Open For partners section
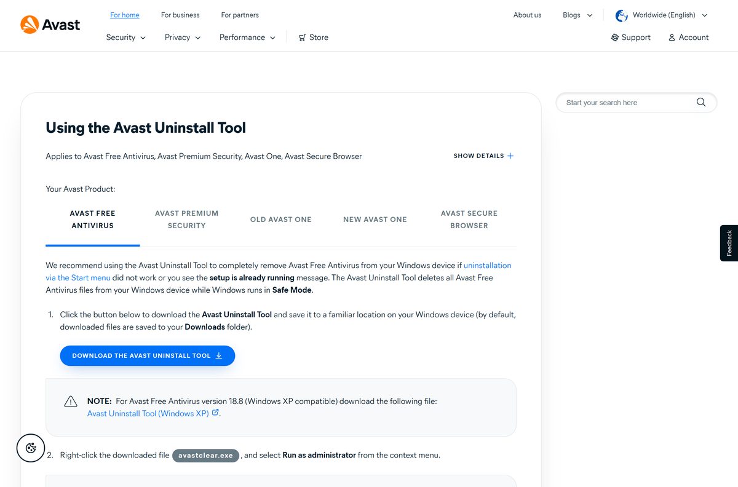Screen dimensions: 738x487 click(x=240, y=15)
